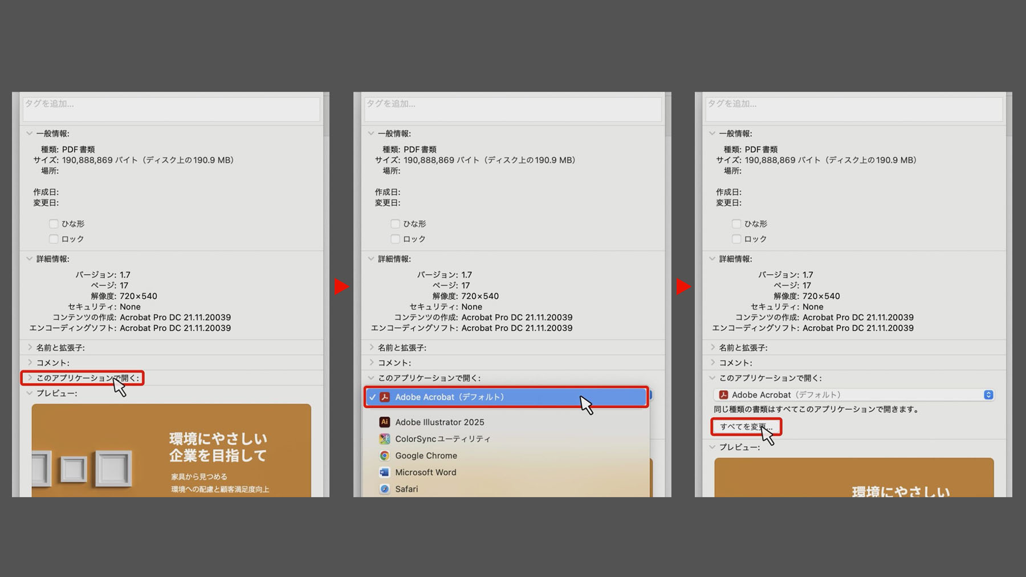Collapse 一般情報 section in the middle window
The image size is (1026, 577).
(x=370, y=133)
